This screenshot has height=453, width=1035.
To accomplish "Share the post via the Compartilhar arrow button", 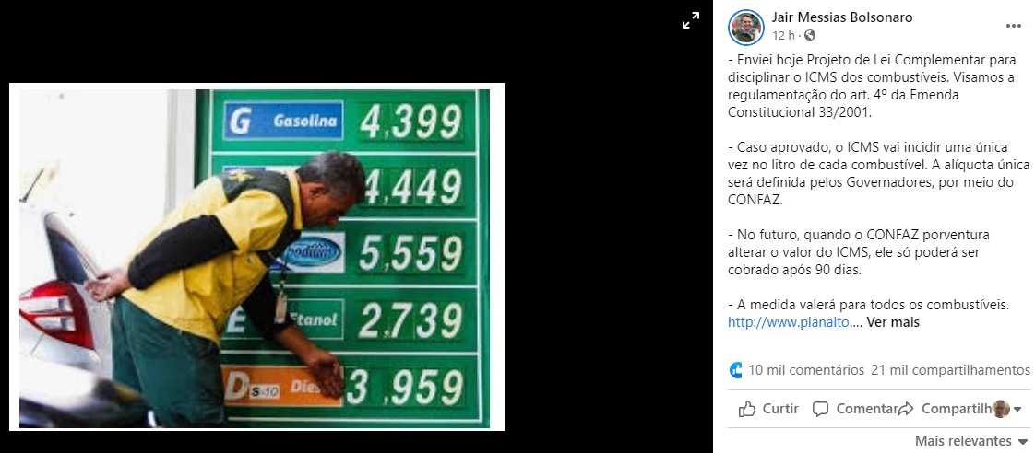I will [x=944, y=409].
